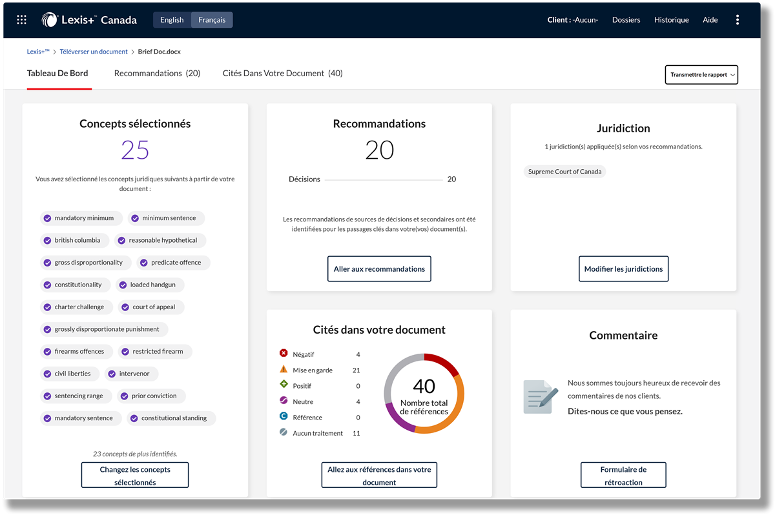Screen dimensions: 775x515
Task: Switch to the Recommandations (20) tab
Action: (x=157, y=74)
